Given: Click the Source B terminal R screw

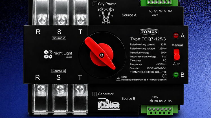Looking at the screenshot, I should click(41, 89).
